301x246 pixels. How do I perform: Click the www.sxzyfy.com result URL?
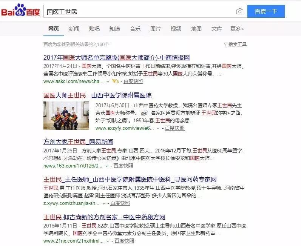point(125,128)
